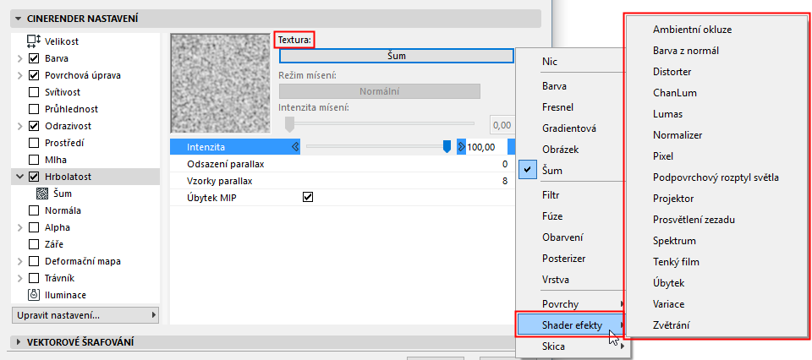812x360 pixels.
Task: Expand the Odrazivost tree row
Action: 20,126
